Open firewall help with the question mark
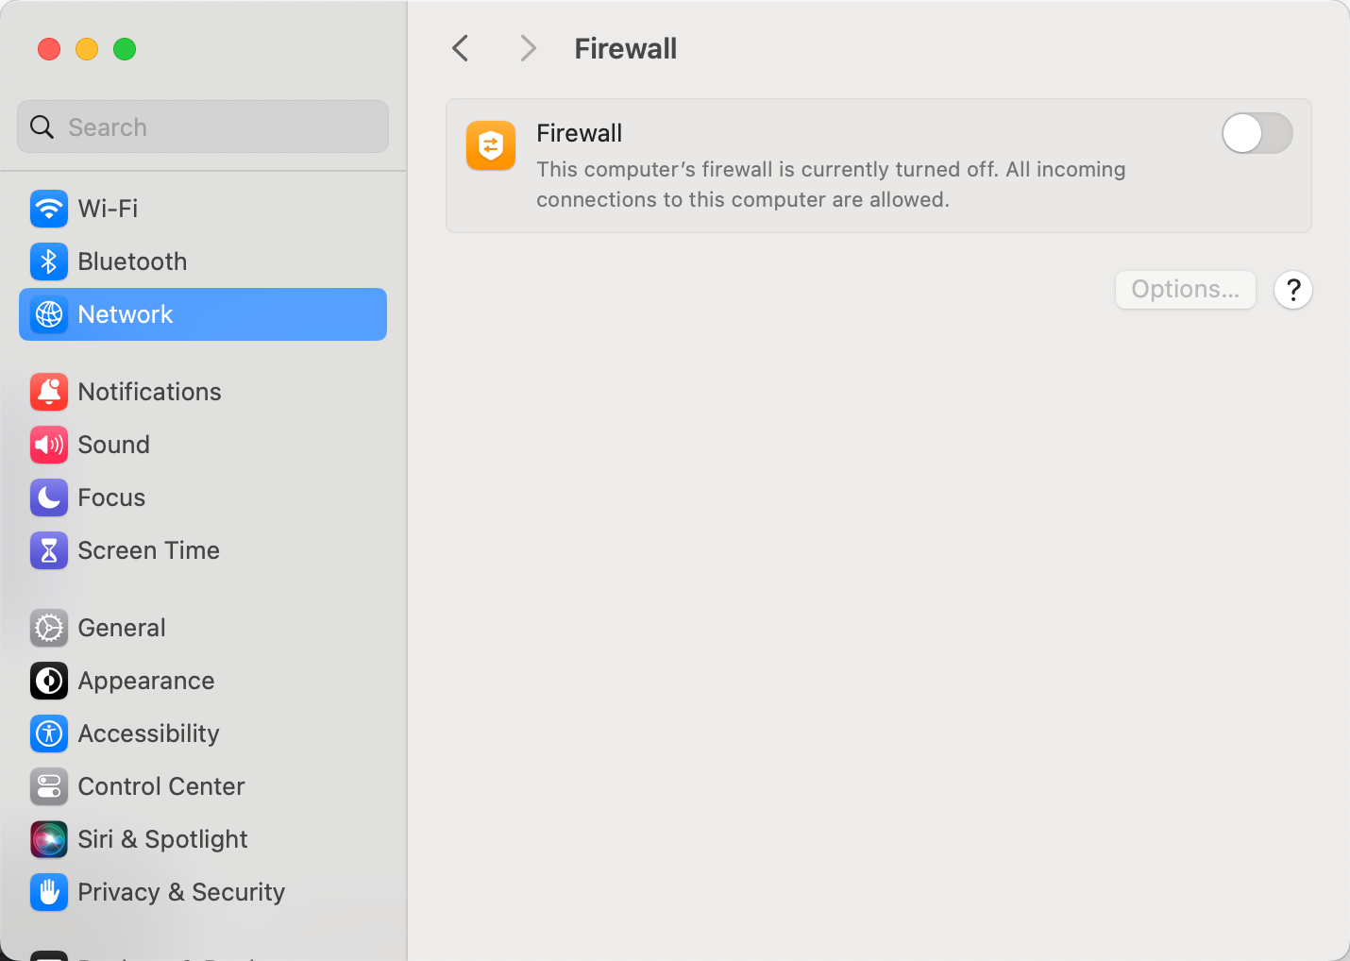Screen dimensions: 1350x961 (1292, 290)
